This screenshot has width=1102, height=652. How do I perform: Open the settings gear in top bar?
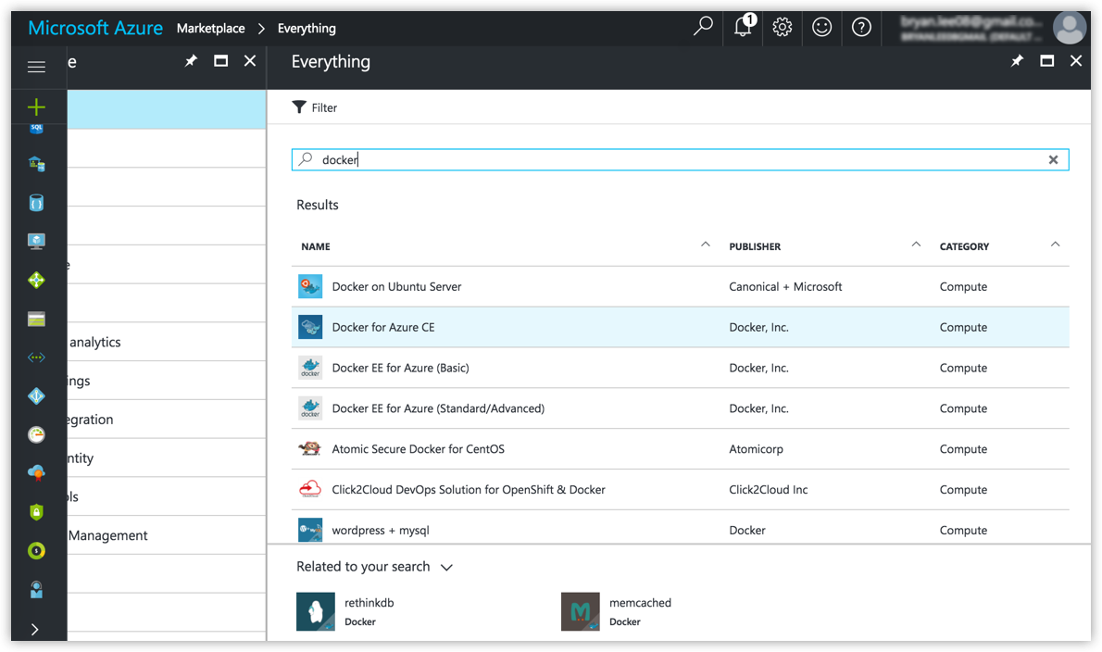(783, 28)
